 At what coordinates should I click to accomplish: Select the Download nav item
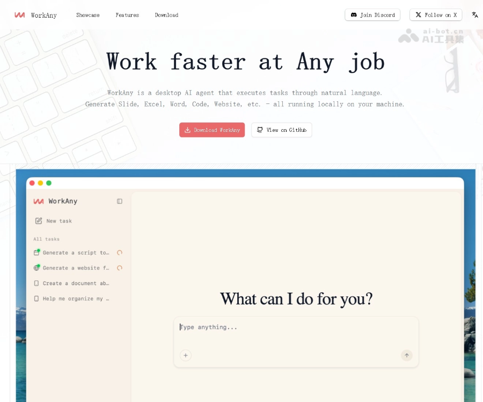pyautogui.click(x=166, y=15)
